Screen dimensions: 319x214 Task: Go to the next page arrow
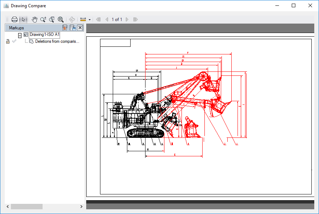[127, 20]
